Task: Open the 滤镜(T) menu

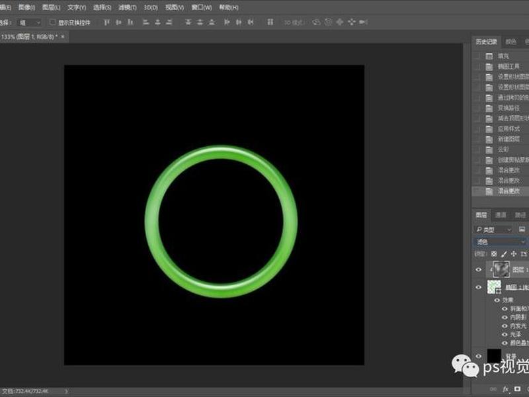Action: click(128, 7)
